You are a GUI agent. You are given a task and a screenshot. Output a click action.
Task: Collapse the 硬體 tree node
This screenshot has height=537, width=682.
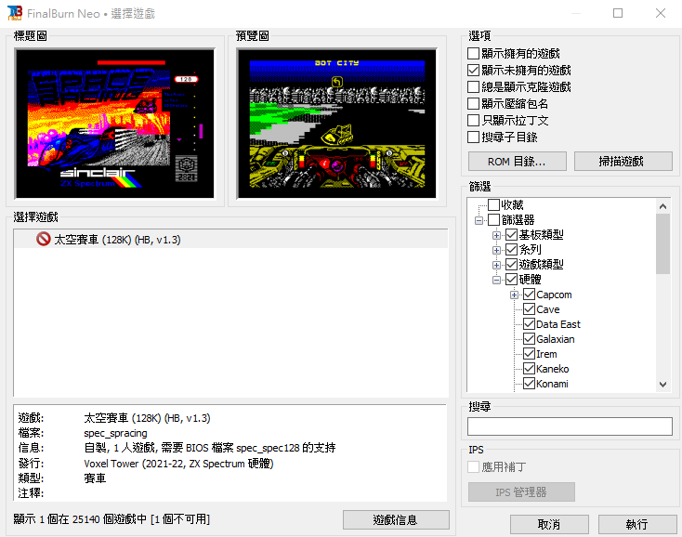tap(496, 280)
